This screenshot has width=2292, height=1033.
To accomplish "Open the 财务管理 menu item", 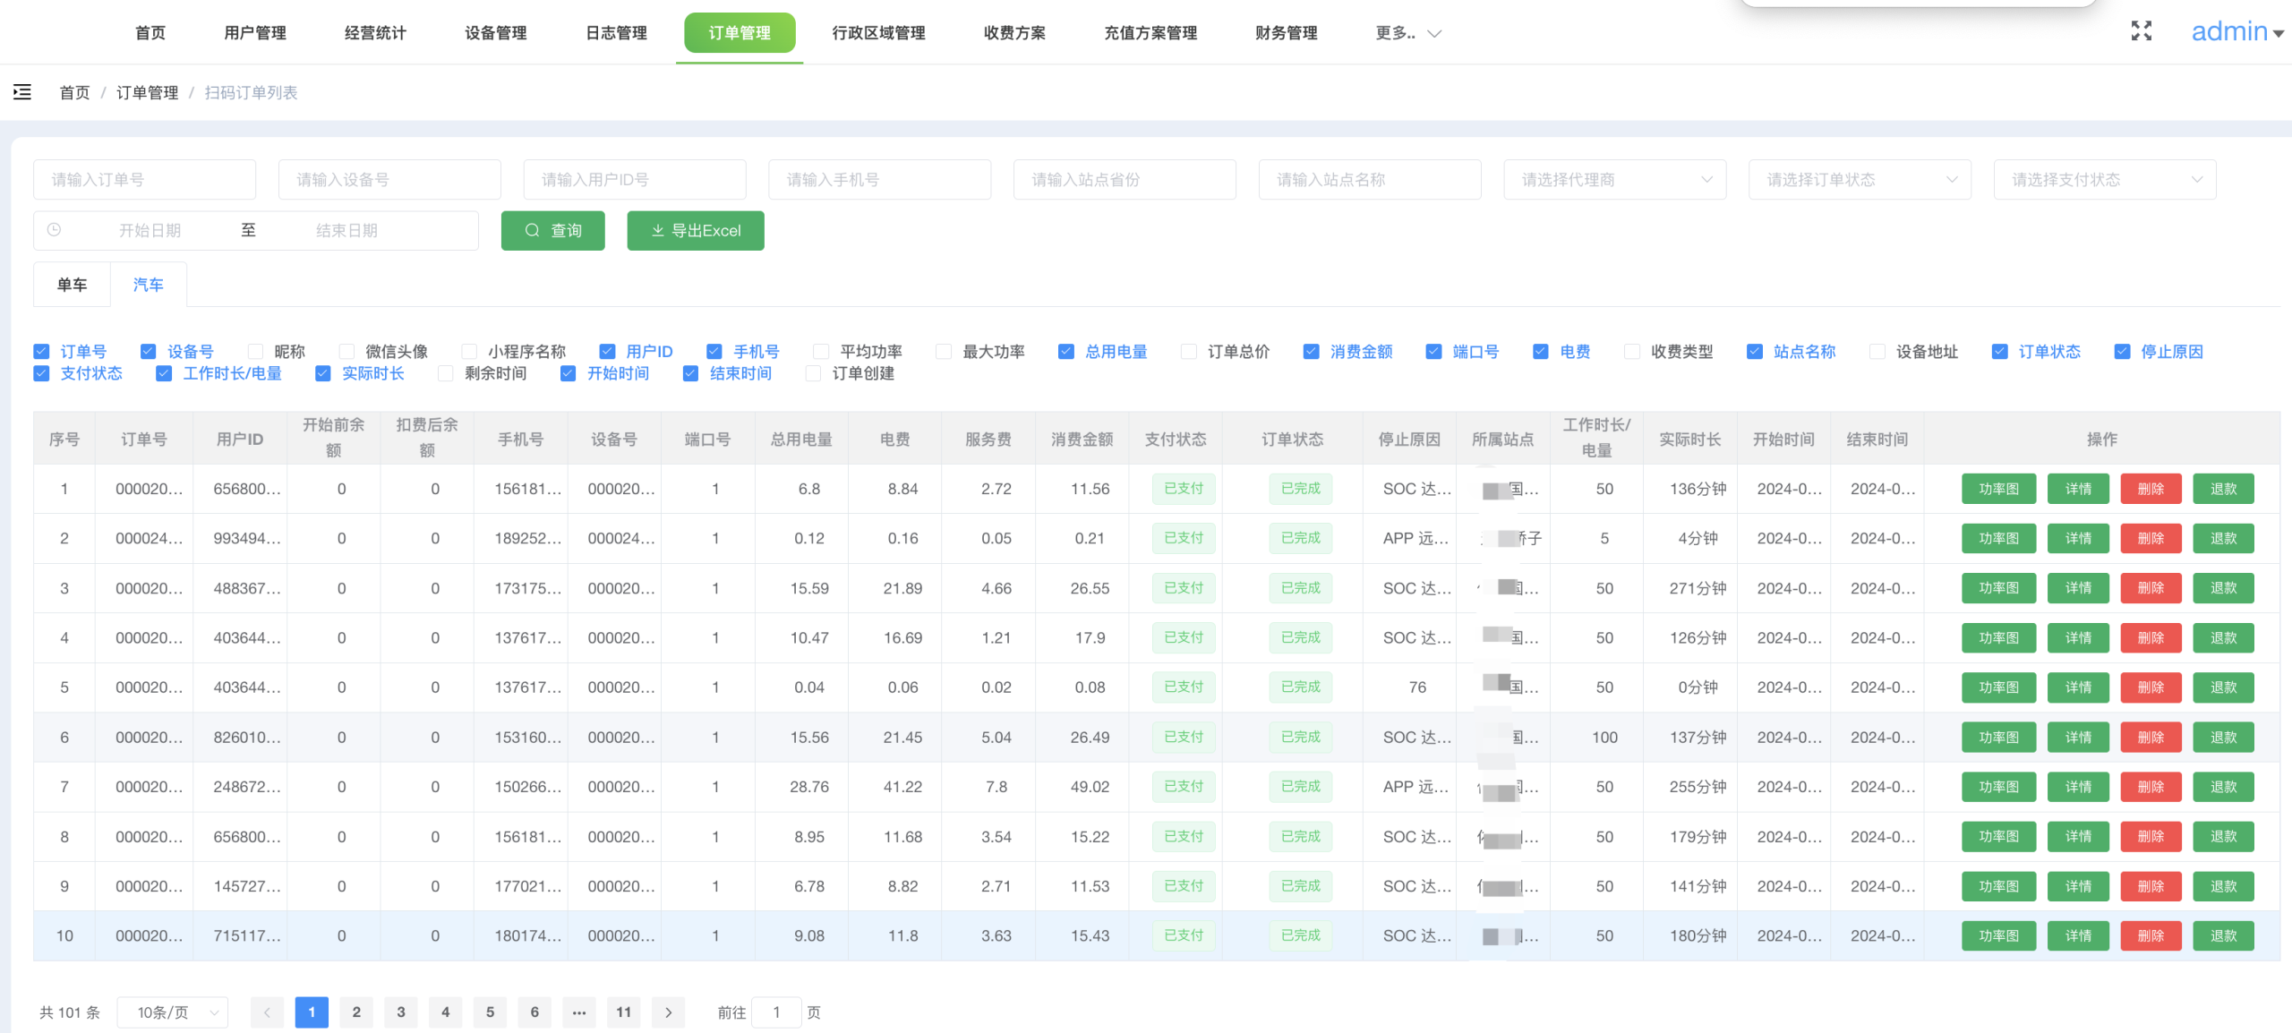I will pyautogui.click(x=1286, y=33).
